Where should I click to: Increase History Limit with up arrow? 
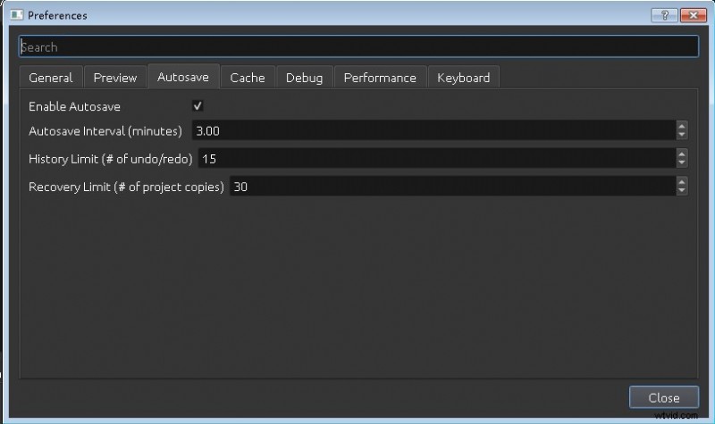(681, 154)
